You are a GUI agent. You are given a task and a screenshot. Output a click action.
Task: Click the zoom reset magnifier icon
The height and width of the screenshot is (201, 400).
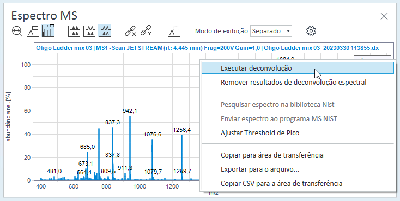point(17,32)
